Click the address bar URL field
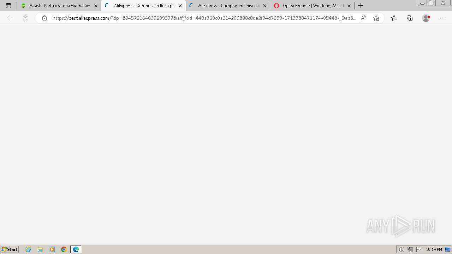This screenshot has height=254, width=452. (204, 18)
